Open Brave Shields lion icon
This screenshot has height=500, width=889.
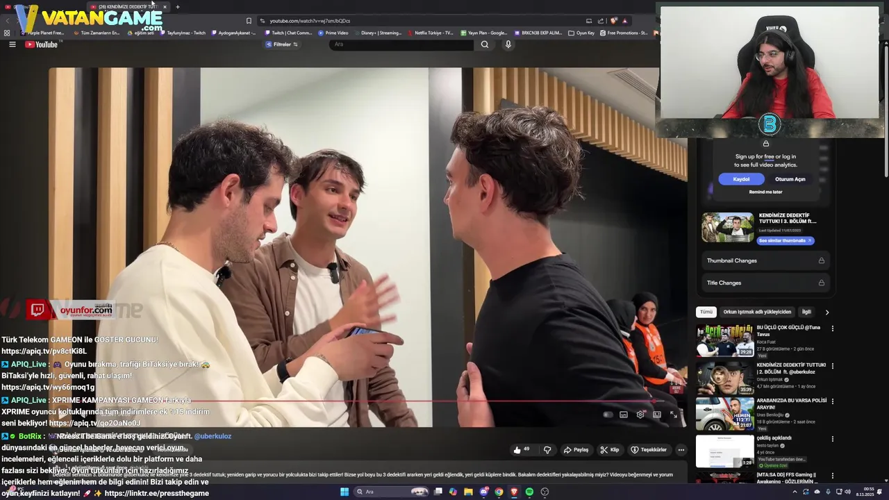click(x=614, y=21)
